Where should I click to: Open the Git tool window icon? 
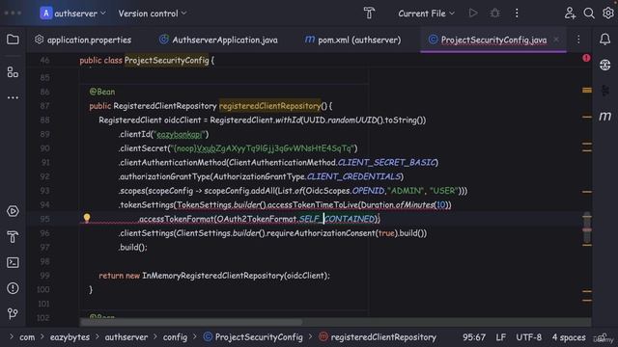click(13, 313)
